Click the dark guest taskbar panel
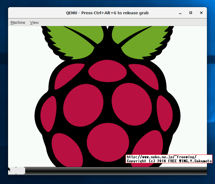The width and height of the screenshot is (215, 184). [116, 171]
